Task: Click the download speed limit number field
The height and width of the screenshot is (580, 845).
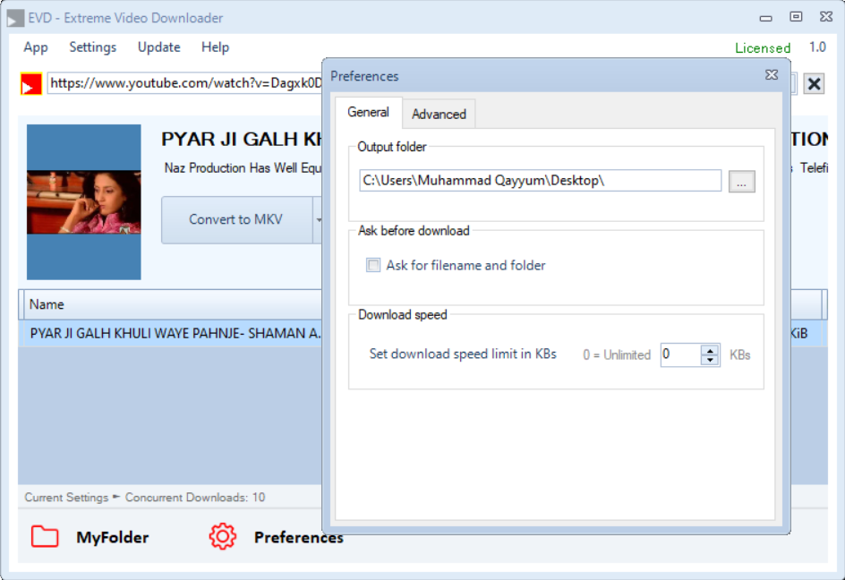Action: click(x=681, y=354)
